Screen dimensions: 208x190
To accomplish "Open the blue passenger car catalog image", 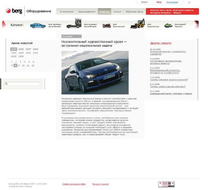I will click(x=38, y=25).
